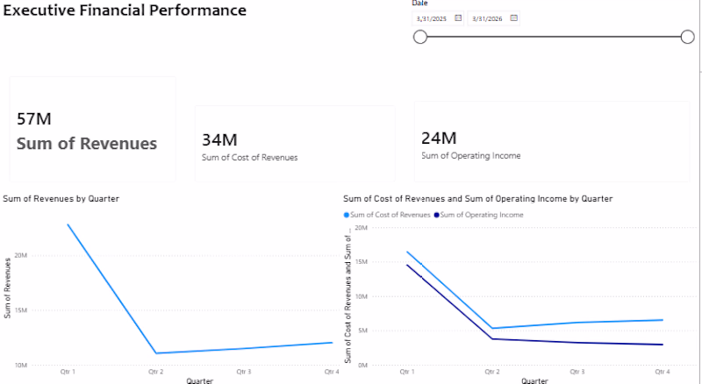Click the Sum of Cost of Revenues legend marker

click(x=346, y=215)
